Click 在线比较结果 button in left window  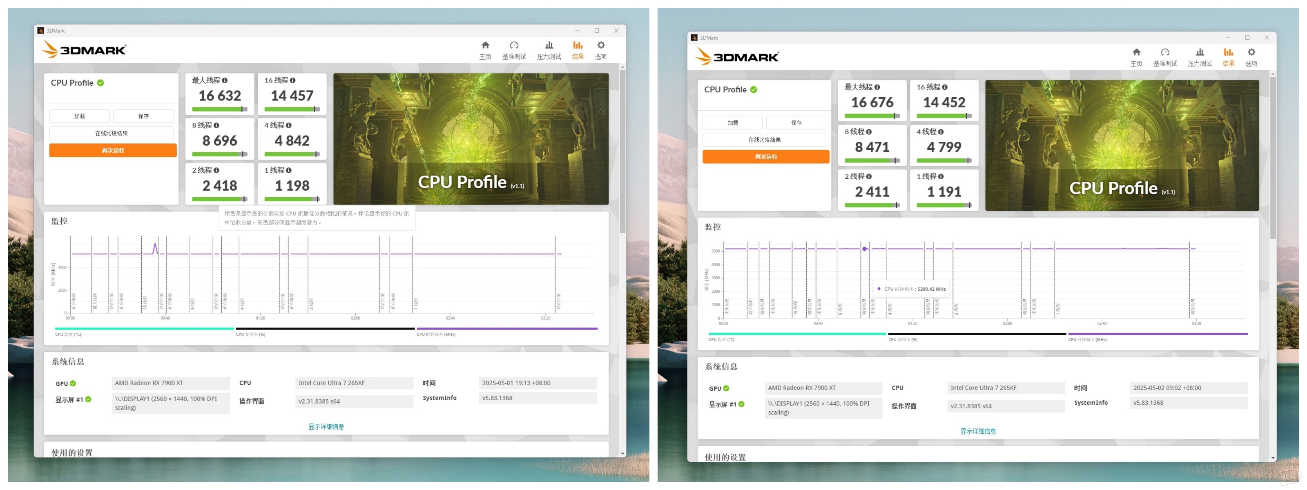(111, 134)
